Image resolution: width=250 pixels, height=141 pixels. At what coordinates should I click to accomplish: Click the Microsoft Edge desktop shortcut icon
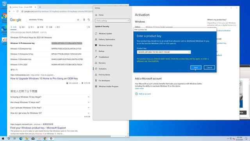click(x=4, y=30)
